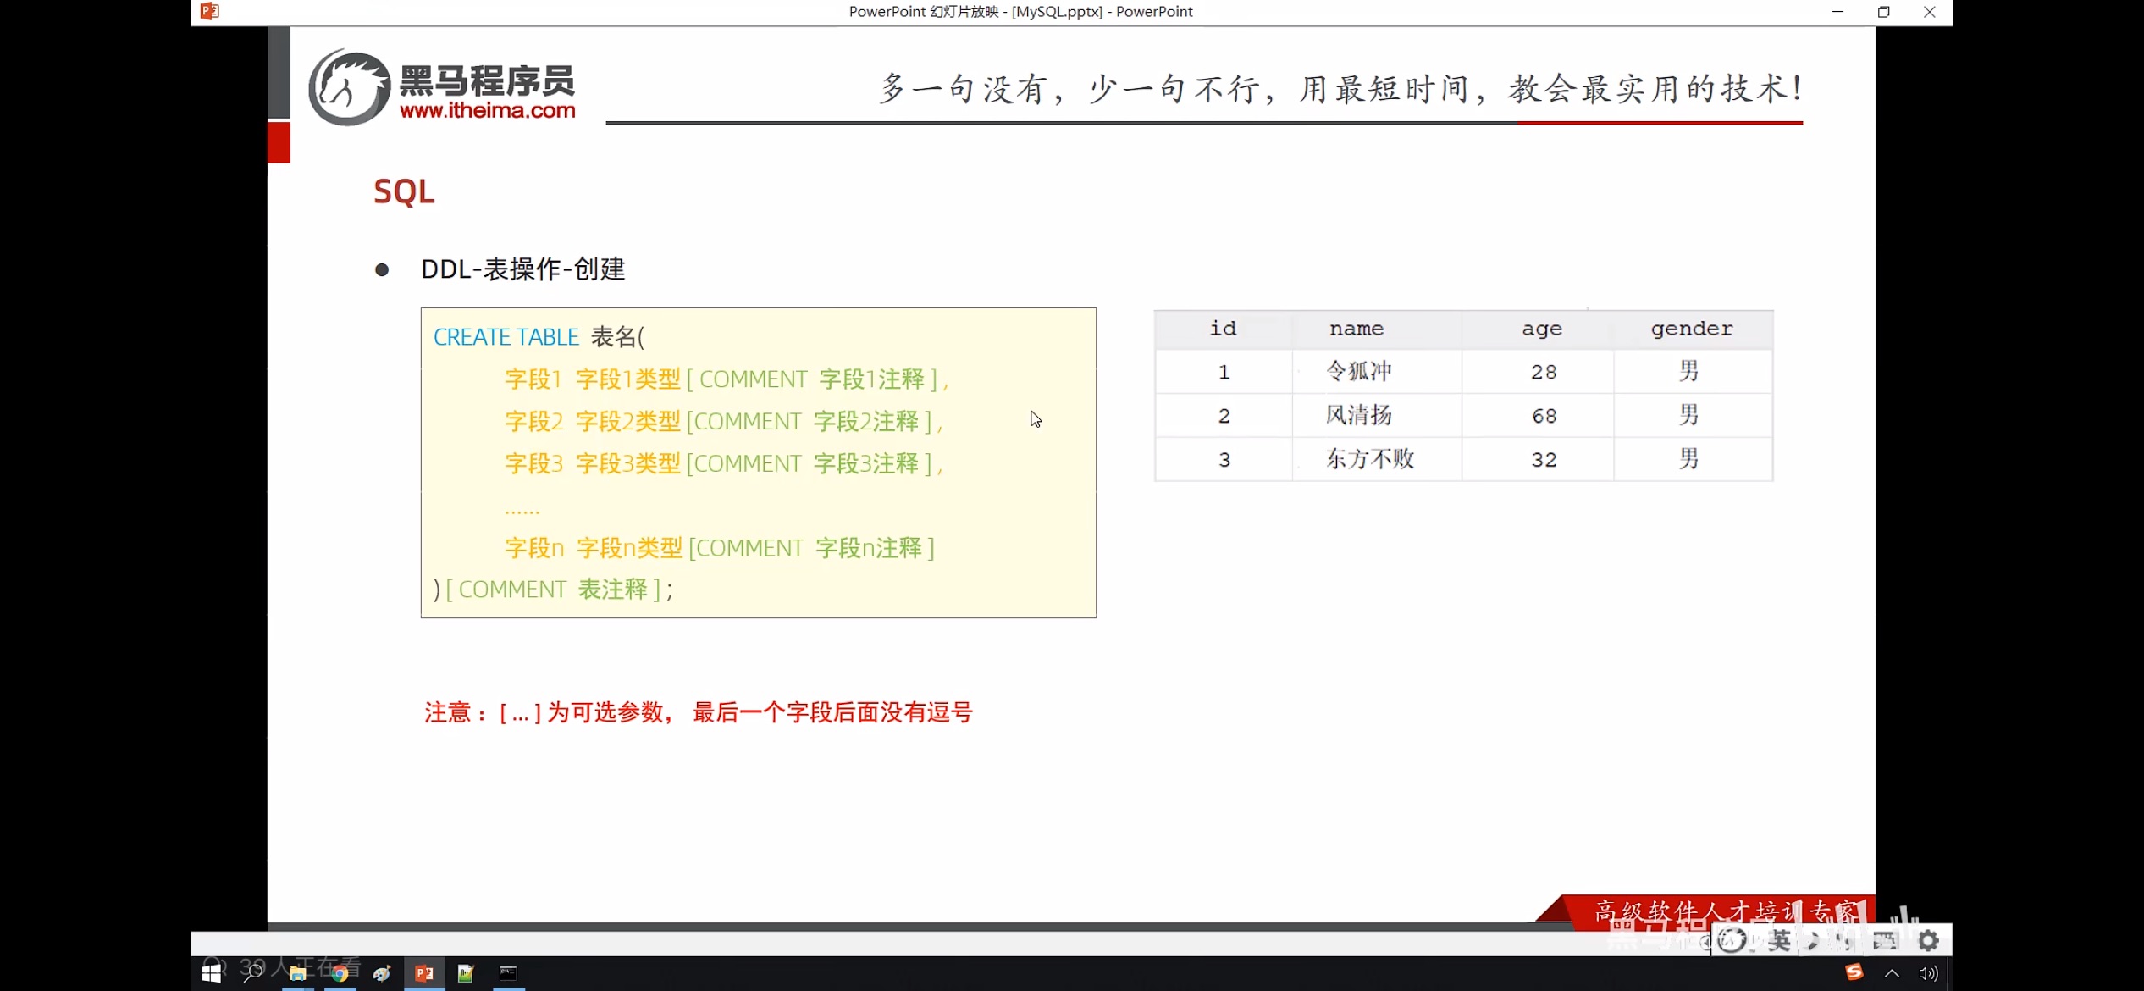2144x991 pixels.
Task: Toggle the 英 input method to Chinese
Action: pyautogui.click(x=1779, y=940)
